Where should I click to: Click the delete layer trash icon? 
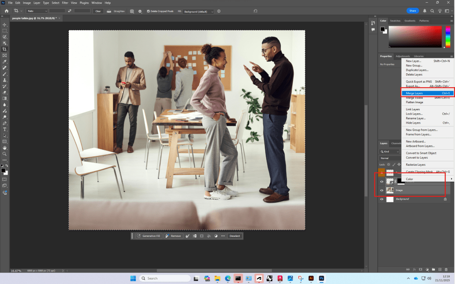[446, 269]
